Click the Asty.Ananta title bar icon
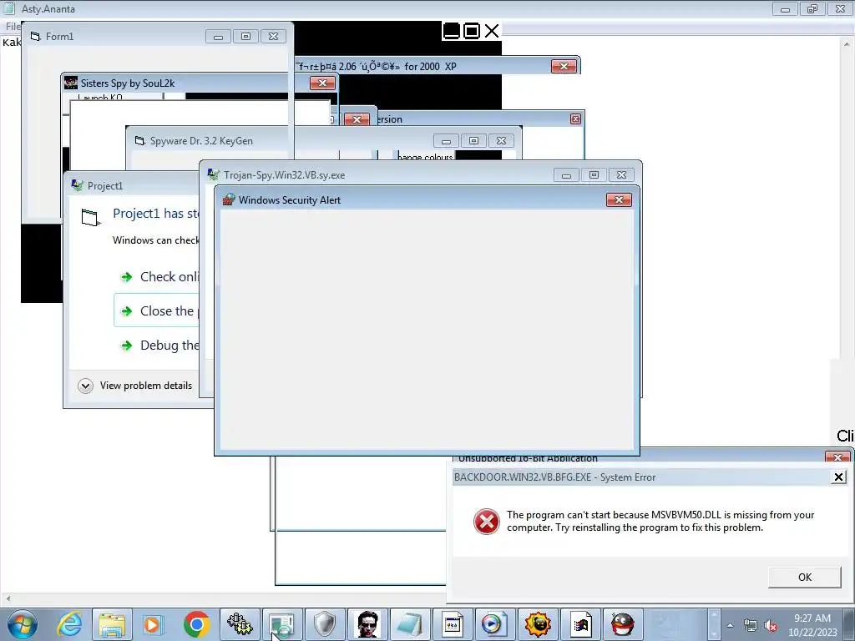Screen dimensions: 855x641 pos(9,8)
